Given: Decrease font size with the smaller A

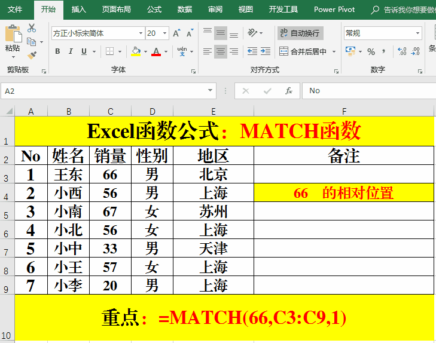Looking at the screenshot, I should (190, 33).
